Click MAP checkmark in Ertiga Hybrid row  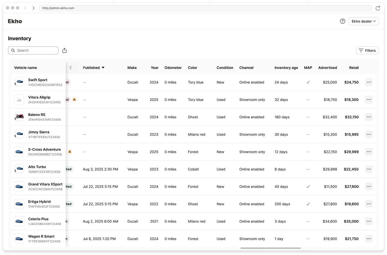[x=308, y=204]
